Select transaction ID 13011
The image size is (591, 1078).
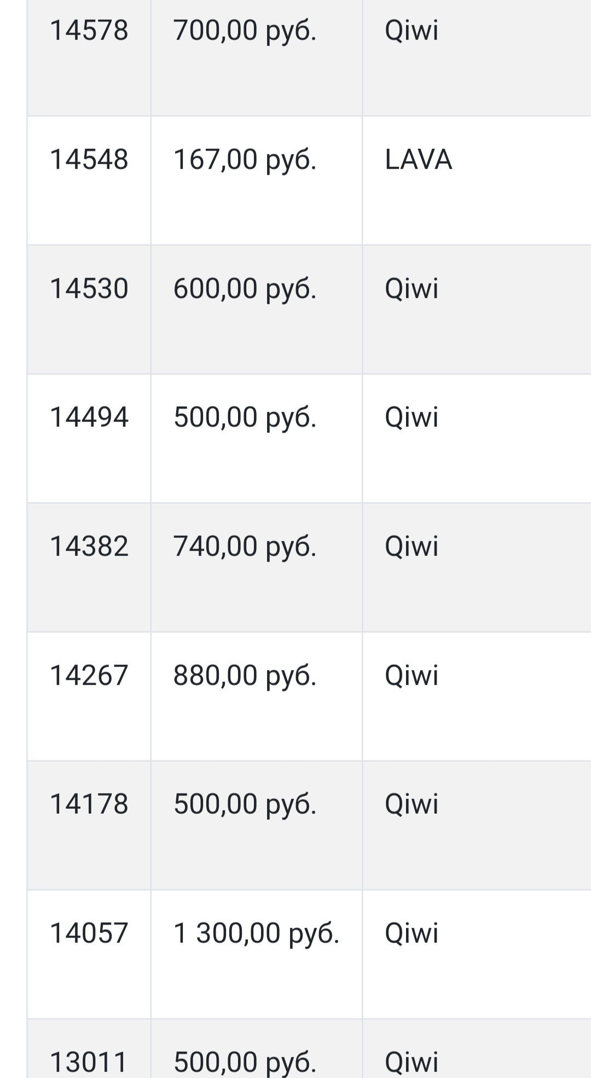point(89,1062)
